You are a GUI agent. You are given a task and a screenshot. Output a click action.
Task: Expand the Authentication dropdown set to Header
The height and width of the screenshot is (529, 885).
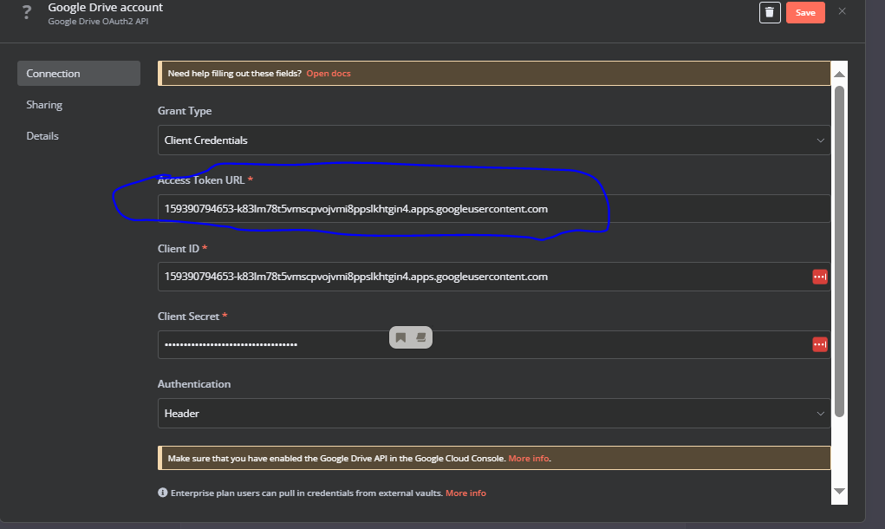(x=494, y=414)
